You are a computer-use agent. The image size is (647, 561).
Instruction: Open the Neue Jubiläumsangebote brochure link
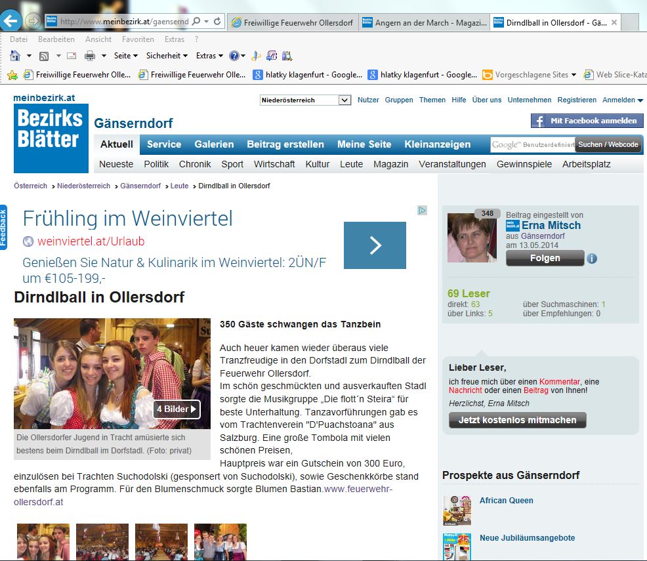point(527,538)
